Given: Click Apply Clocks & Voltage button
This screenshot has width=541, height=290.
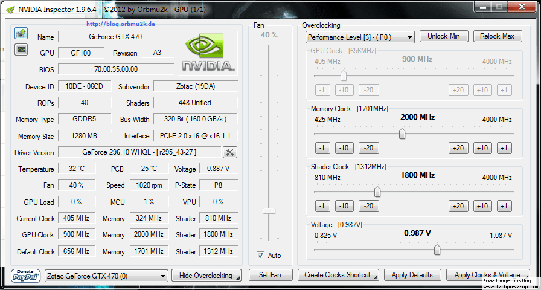Looking at the screenshot, I should coord(488,275).
